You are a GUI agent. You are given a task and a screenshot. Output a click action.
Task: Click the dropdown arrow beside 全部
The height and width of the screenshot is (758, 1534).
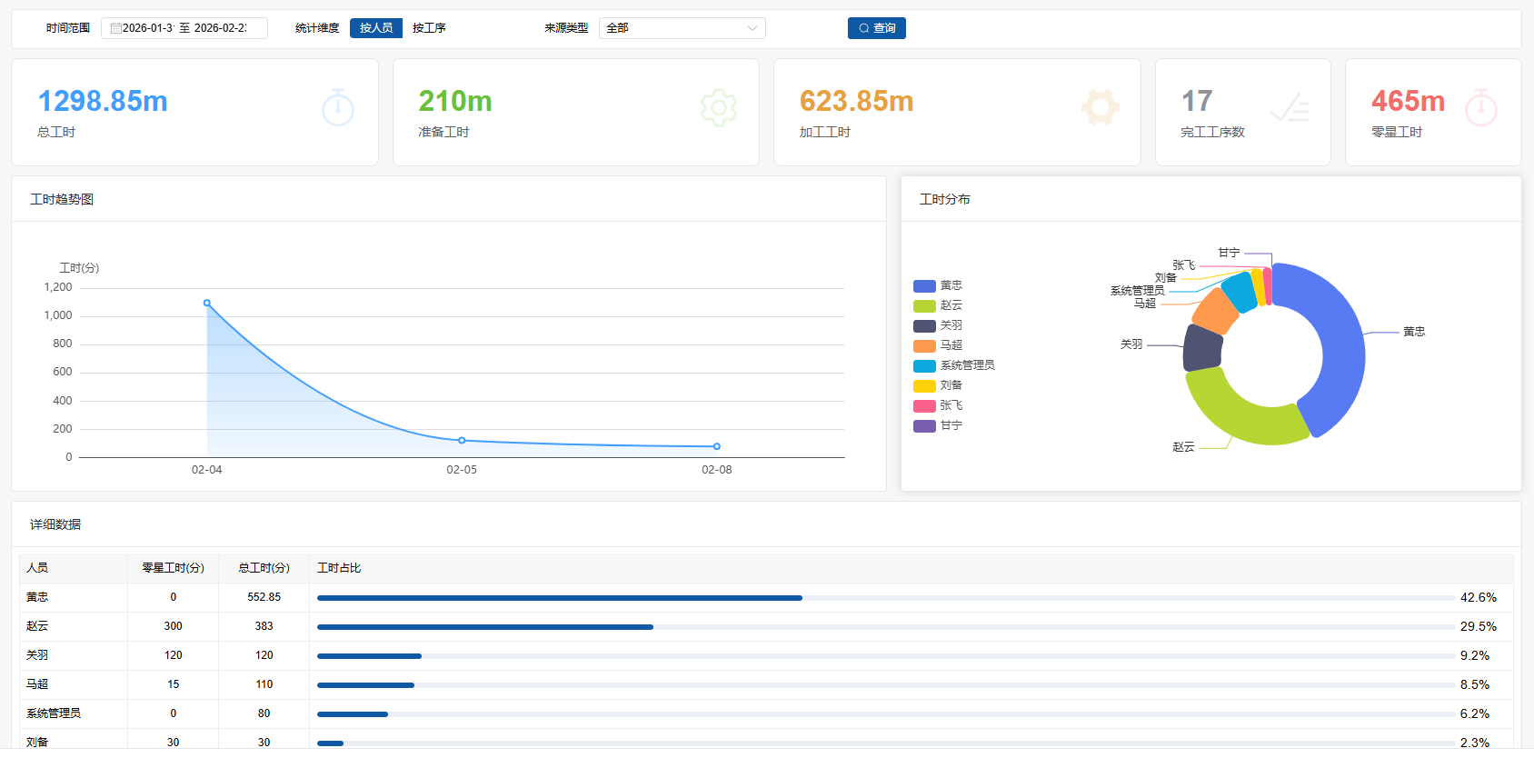(752, 28)
